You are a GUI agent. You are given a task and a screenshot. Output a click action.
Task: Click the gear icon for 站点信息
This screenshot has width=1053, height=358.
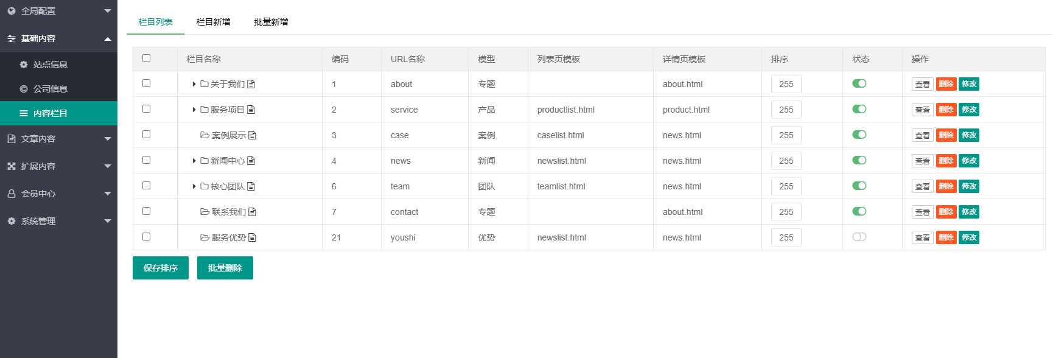(24, 65)
